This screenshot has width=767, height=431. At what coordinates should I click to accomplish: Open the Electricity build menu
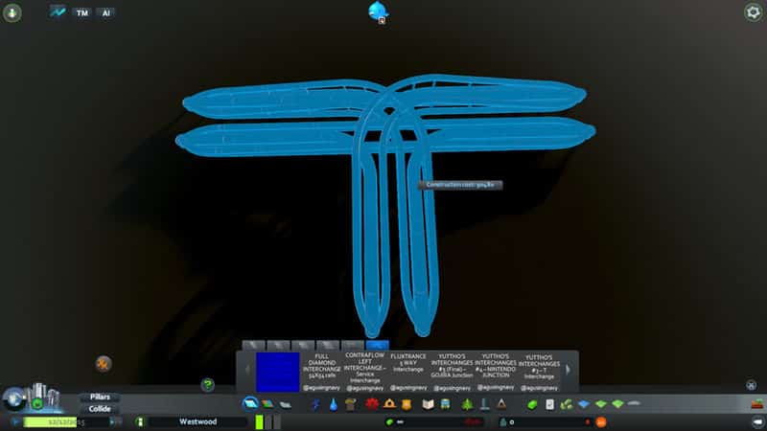click(x=315, y=404)
